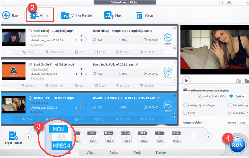Open Subtitle tool for Best Indie Folk video

[x=147, y=86]
